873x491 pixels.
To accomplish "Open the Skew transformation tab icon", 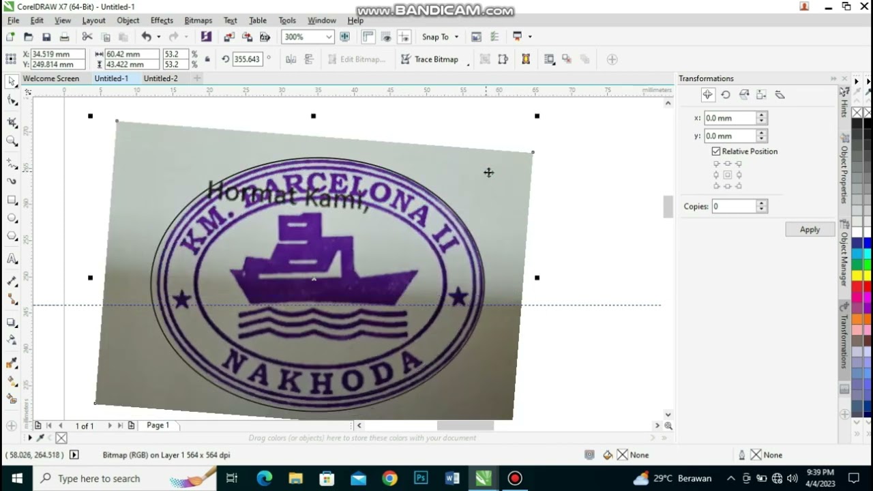I will (x=780, y=95).
